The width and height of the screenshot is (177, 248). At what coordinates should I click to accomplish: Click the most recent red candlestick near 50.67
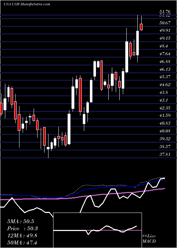141,27
